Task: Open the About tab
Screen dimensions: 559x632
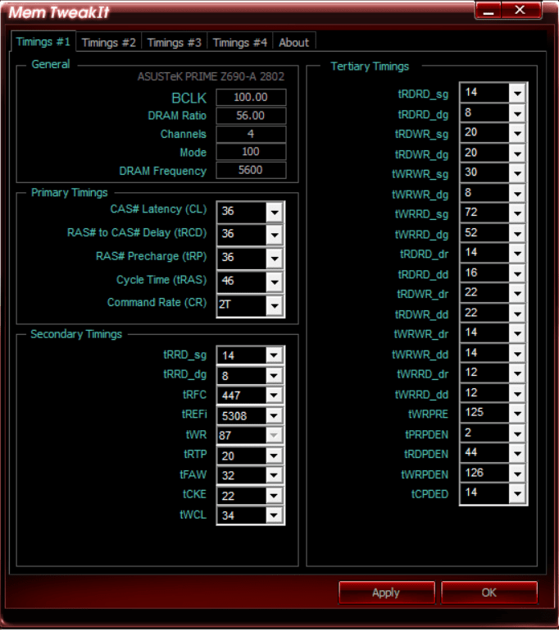Action: pyautogui.click(x=294, y=43)
